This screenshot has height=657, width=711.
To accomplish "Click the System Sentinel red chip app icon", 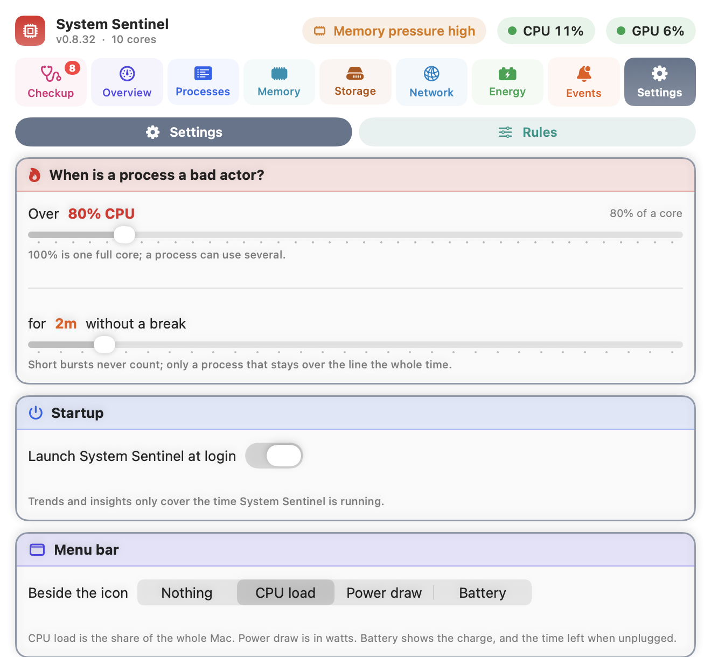I will coord(30,31).
